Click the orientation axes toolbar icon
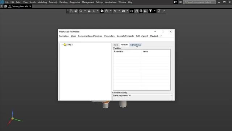 [94, 11]
